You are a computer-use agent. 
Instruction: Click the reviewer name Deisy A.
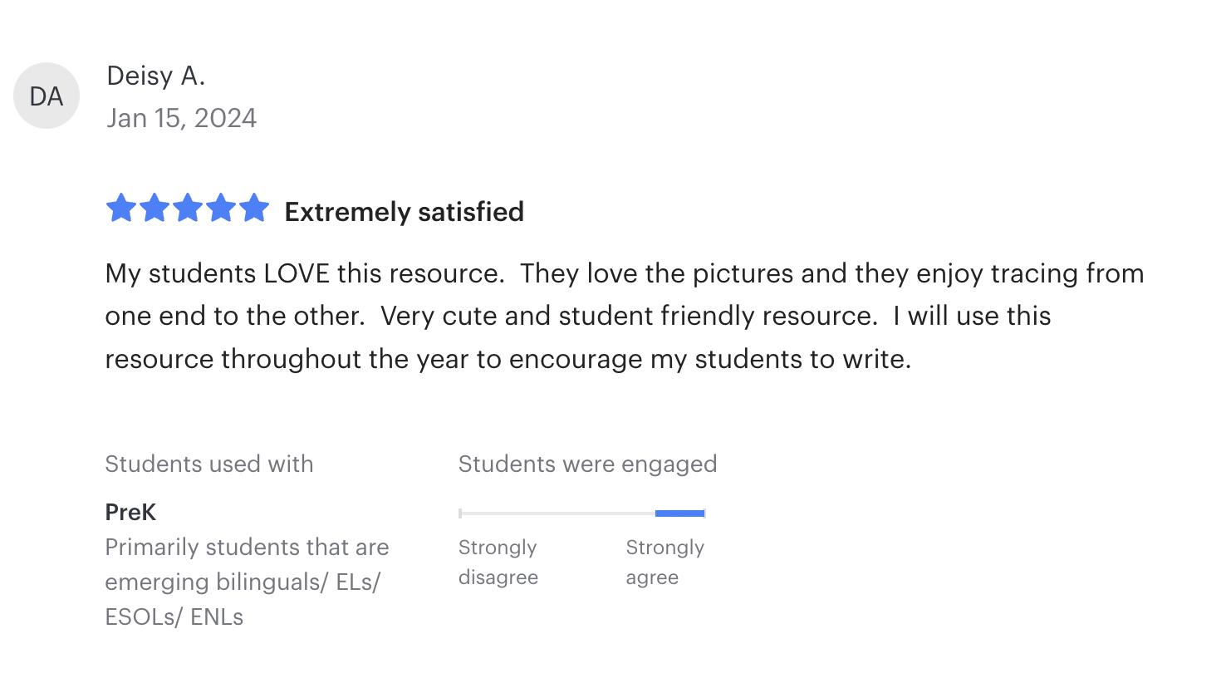(155, 76)
